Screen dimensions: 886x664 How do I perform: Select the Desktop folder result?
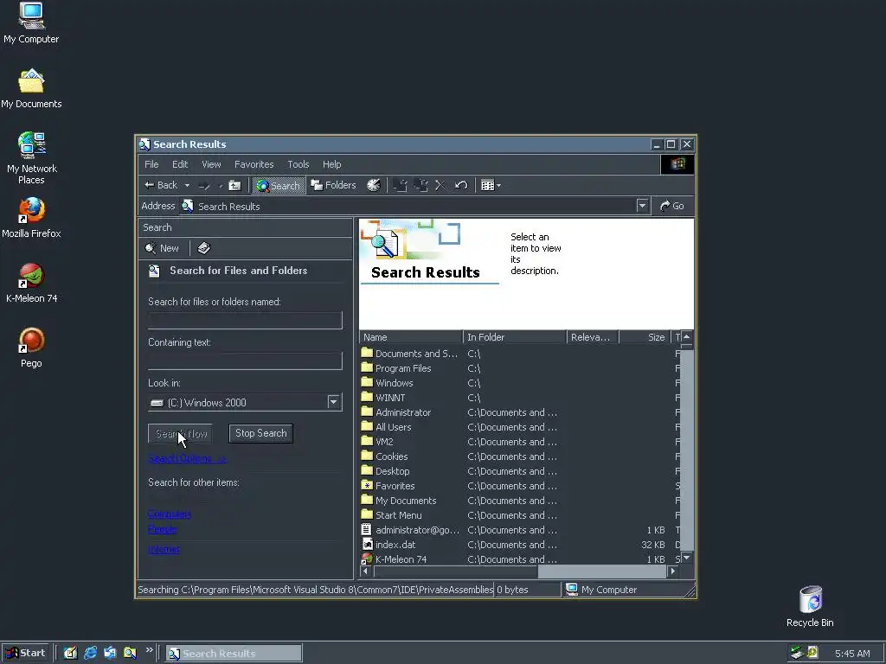[386, 471]
